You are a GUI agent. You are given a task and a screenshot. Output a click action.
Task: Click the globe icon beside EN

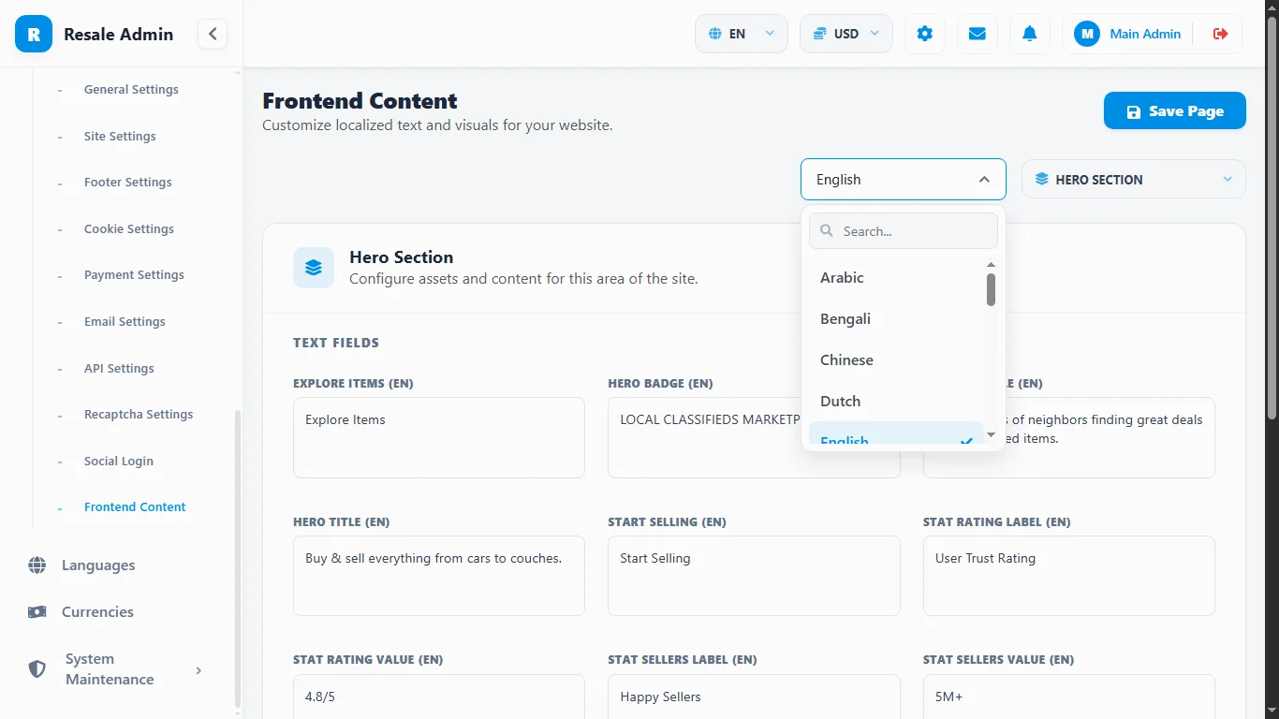click(x=715, y=34)
